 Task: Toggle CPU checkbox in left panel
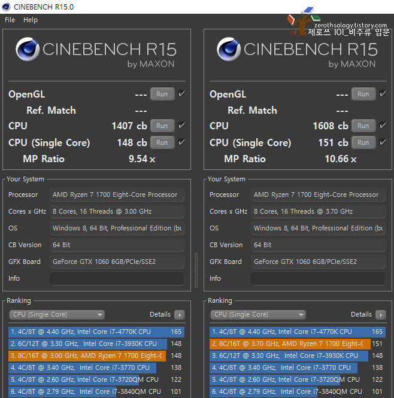181,126
